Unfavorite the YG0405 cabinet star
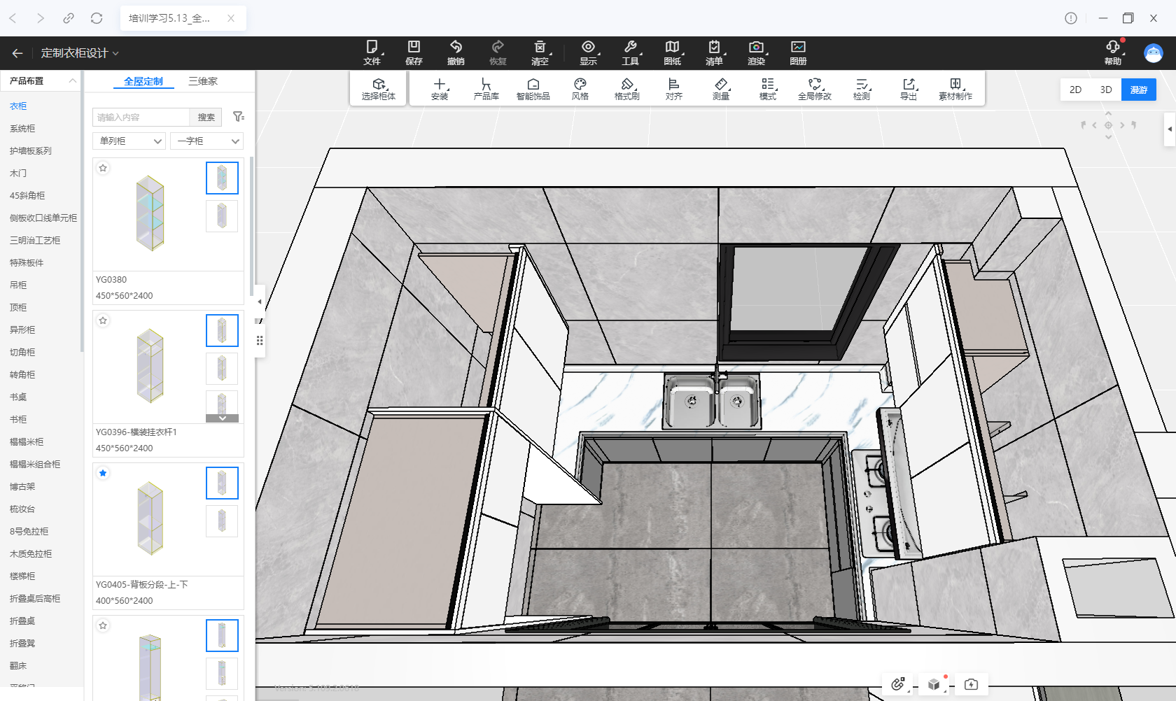This screenshot has width=1176, height=701. click(103, 473)
